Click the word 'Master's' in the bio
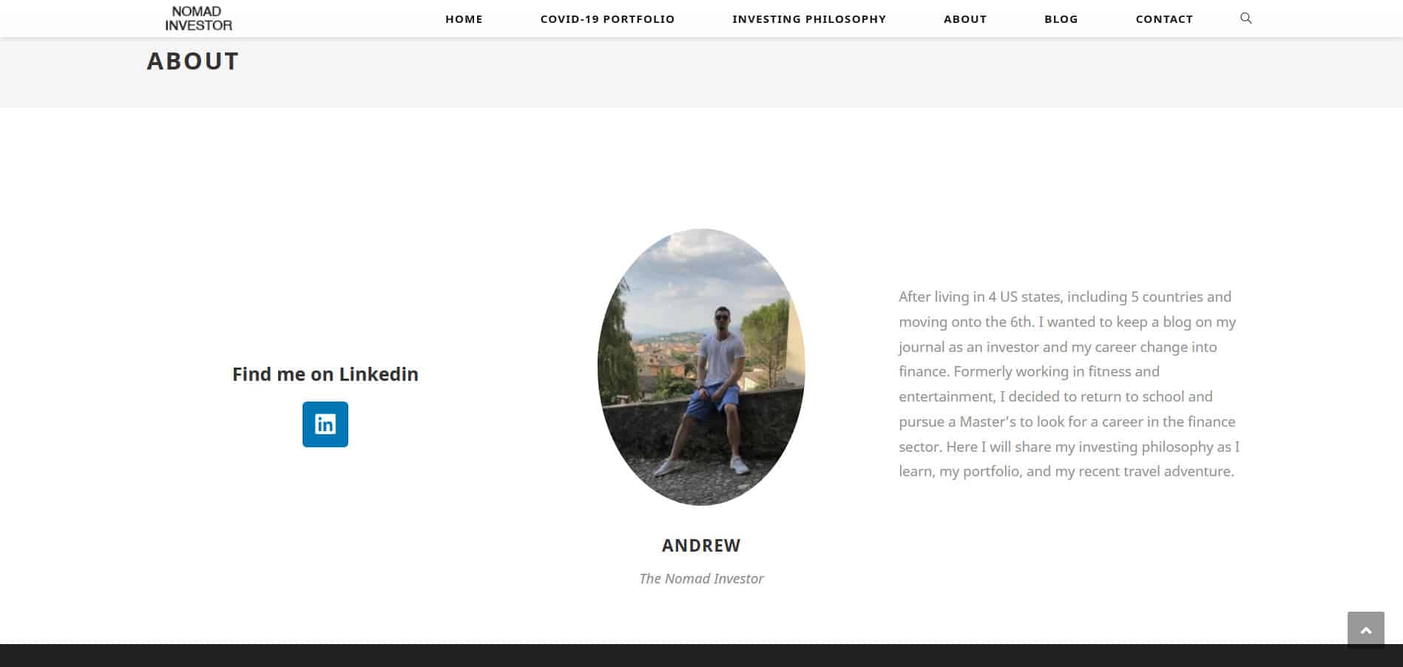This screenshot has height=667, width=1403. click(988, 421)
